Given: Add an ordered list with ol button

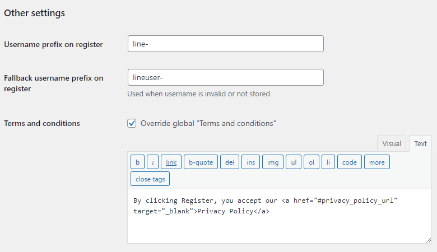Looking at the screenshot, I should click(311, 162).
